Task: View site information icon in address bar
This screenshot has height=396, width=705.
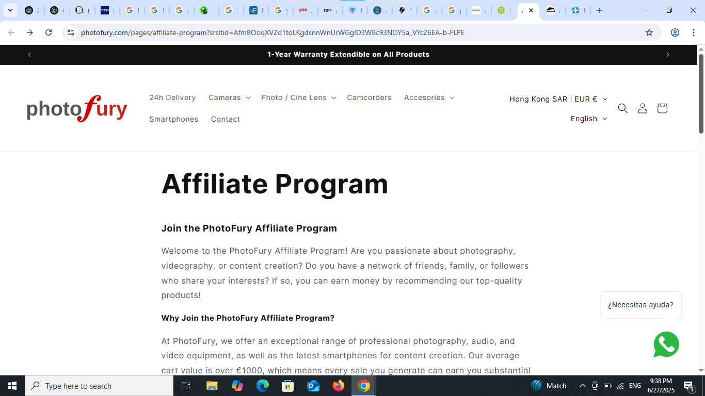Action: (x=71, y=32)
